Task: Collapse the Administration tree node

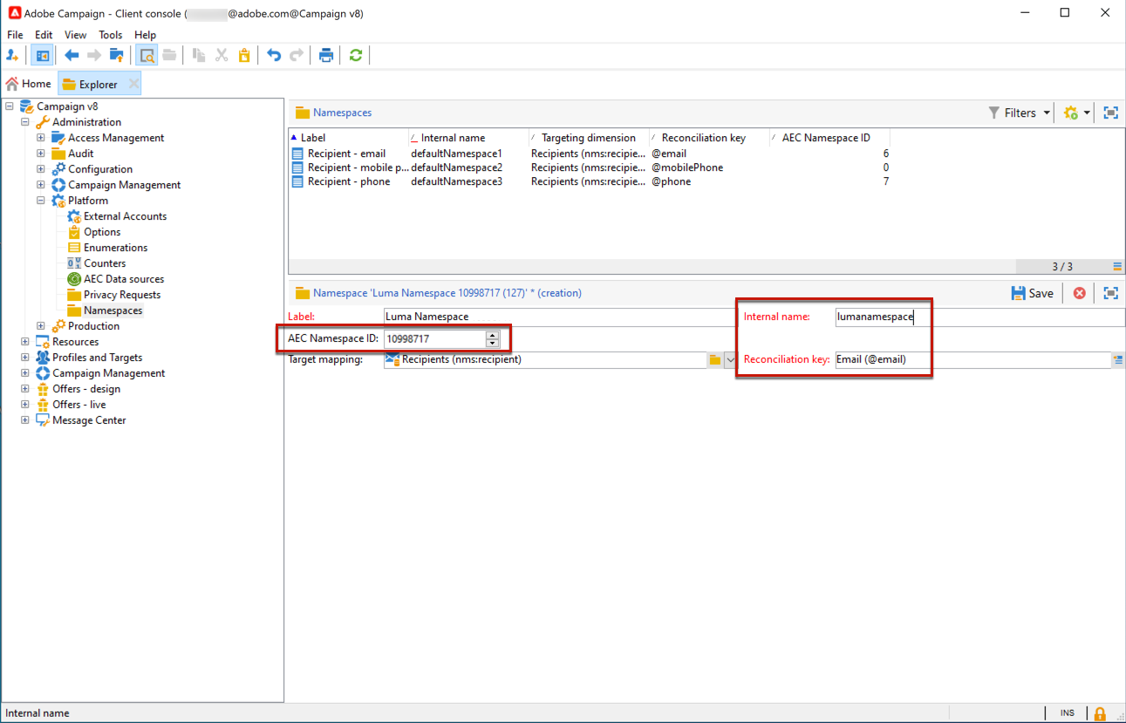Action: click(25, 122)
